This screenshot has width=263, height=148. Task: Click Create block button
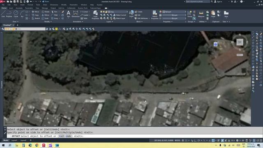(138, 12)
